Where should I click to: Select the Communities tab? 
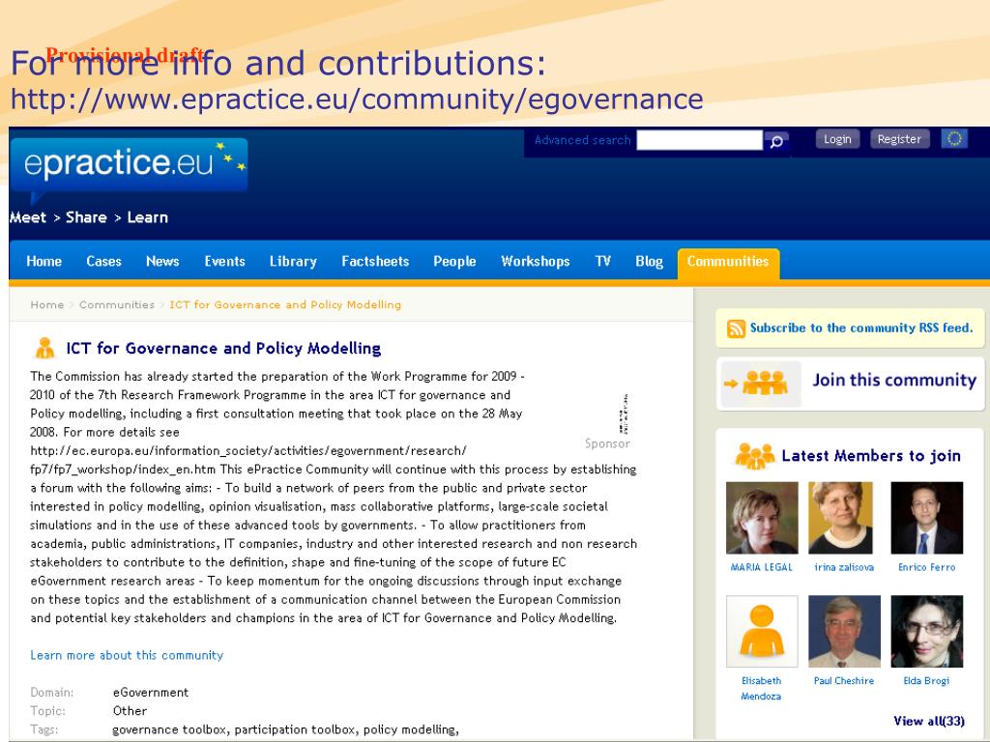(728, 263)
